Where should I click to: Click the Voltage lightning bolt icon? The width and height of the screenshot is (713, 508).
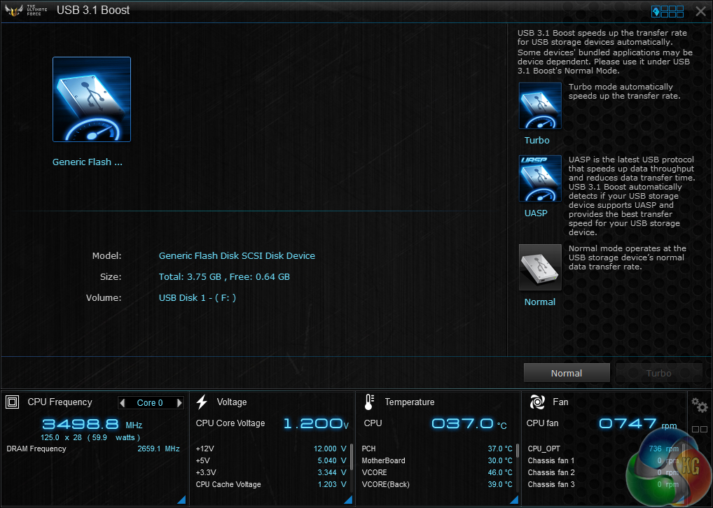pos(202,402)
